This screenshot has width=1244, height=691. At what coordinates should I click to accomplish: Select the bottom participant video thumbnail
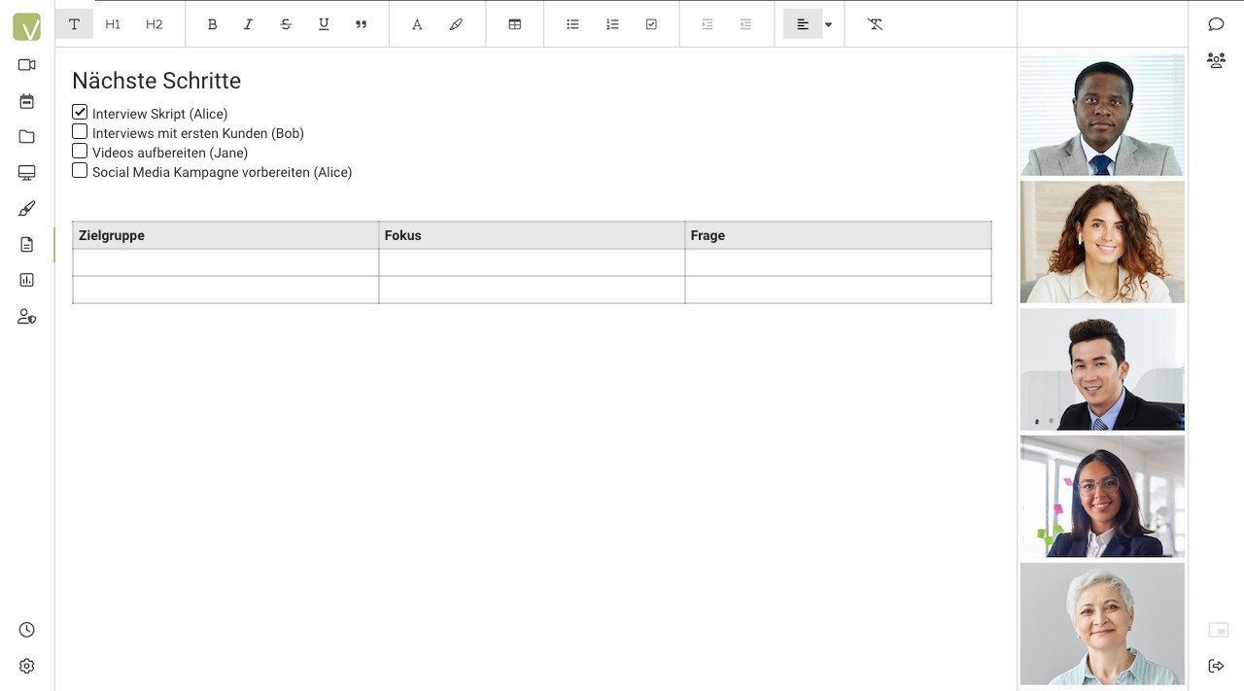click(1102, 624)
